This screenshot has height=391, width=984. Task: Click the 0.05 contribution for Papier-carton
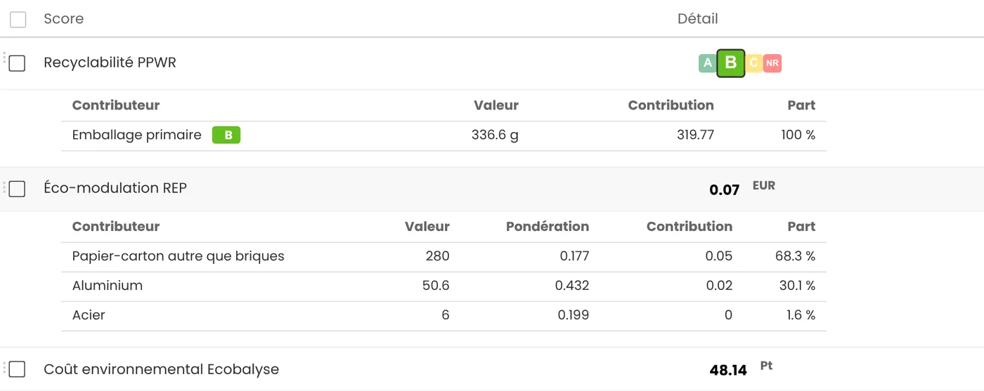pyautogui.click(x=719, y=256)
